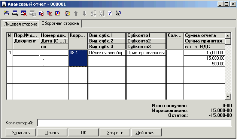The width and height of the screenshot is (237, 139).
Task: Click the table scrollbar thumb
Action: (228, 41)
